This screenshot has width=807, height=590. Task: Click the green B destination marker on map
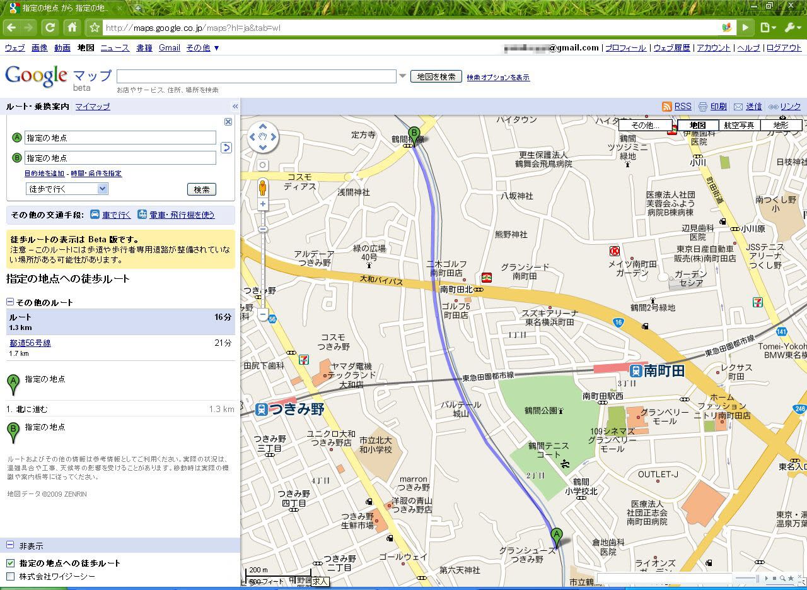coord(414,134)
